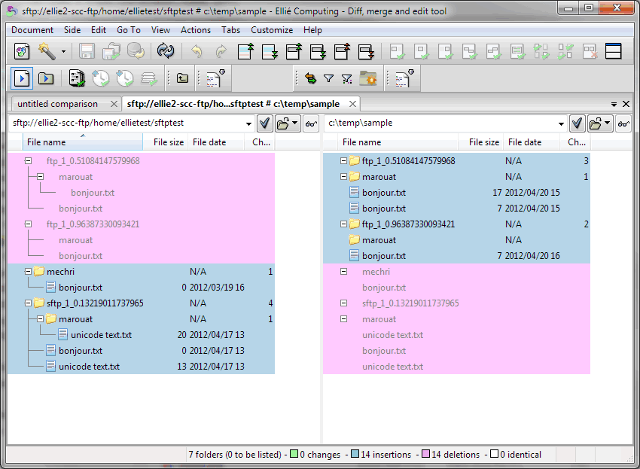The height and width of the screenshot is (469, 640).
Task: Click the magic wand tool icon
Action: point(47,52)
